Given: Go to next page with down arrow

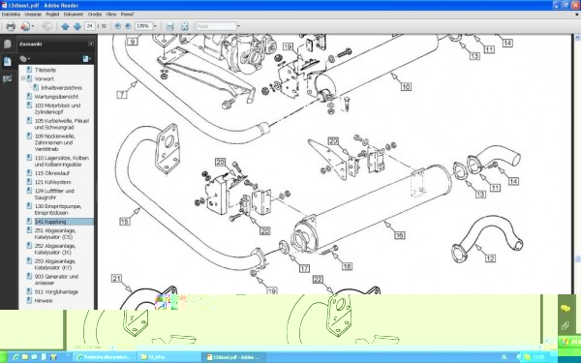Looking at the screenshot, I should [77, 26].
